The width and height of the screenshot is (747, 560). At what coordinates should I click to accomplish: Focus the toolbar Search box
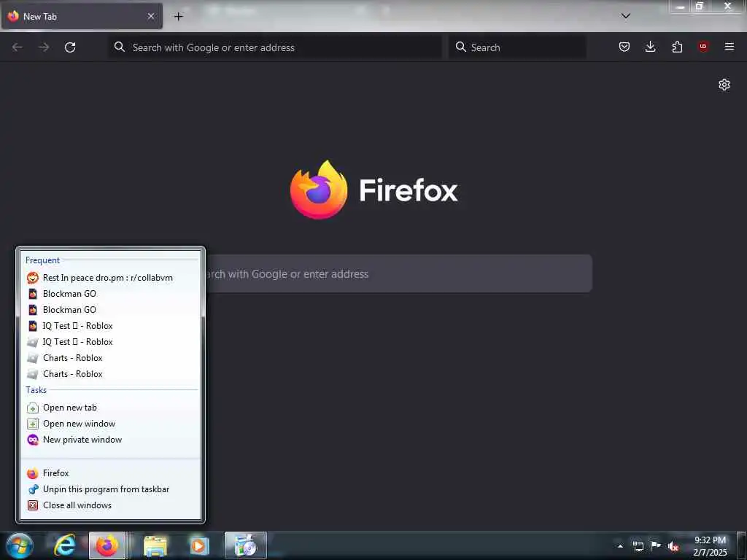517,47
